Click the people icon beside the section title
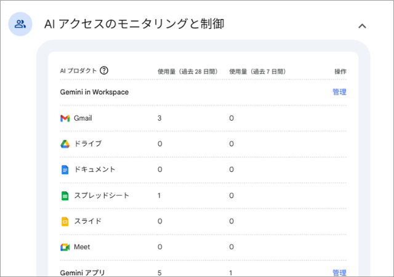 (20, 24)
